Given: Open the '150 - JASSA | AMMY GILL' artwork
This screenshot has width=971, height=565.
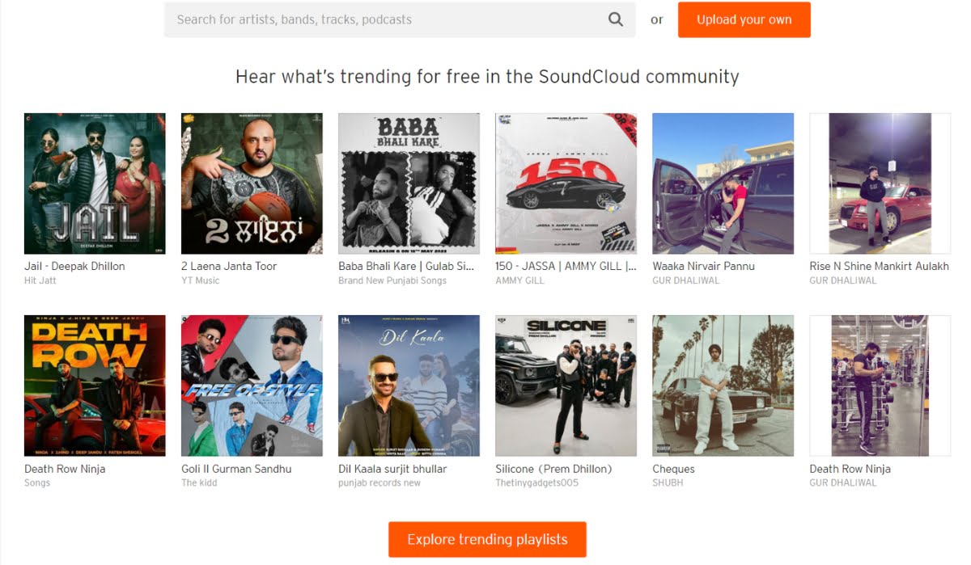Looking at the screenshot, I should (x=566, y=182).
